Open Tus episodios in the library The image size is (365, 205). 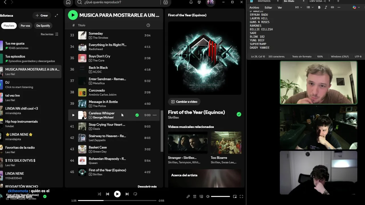click(31, 59)
